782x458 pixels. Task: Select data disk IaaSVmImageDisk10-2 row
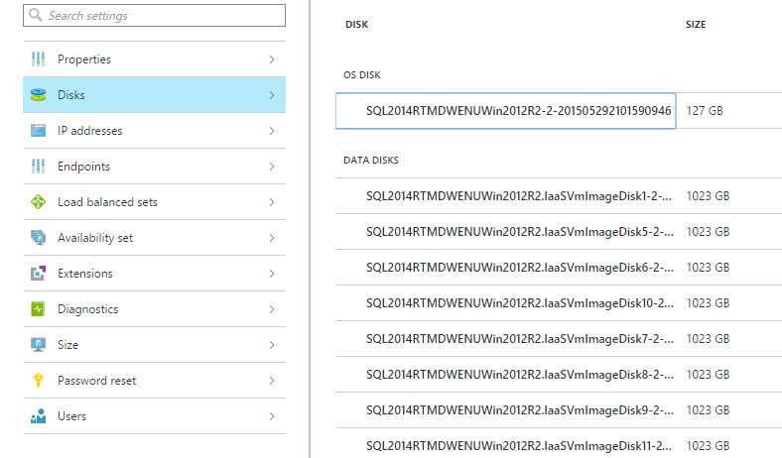[x=519, y=302]
